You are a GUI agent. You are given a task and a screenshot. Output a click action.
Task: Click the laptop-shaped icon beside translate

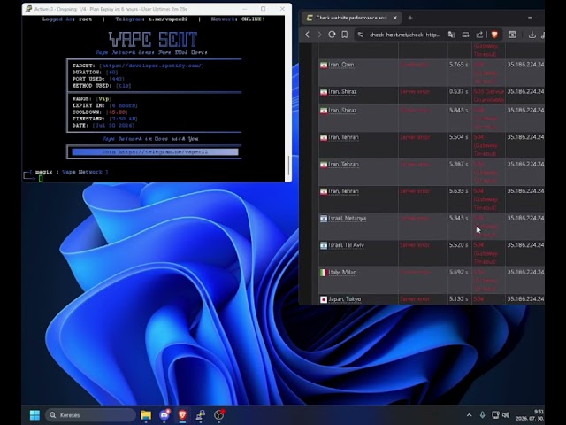coord(466,35)
